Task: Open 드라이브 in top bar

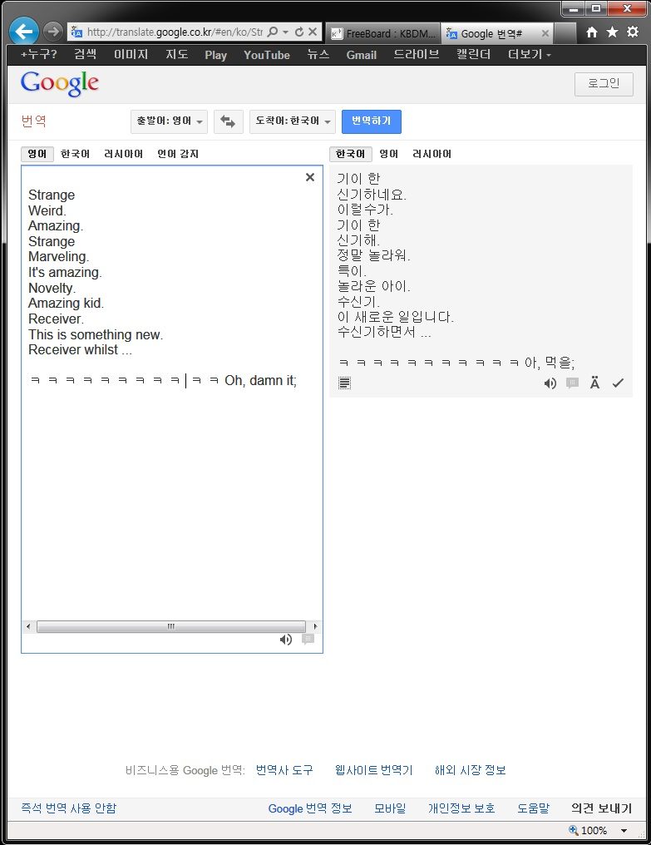Action: click(x=416, y=54)
